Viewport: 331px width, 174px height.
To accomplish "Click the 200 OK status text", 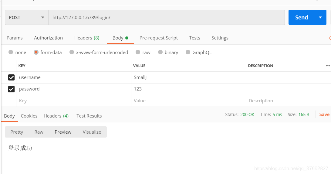I will pos(247,114).
